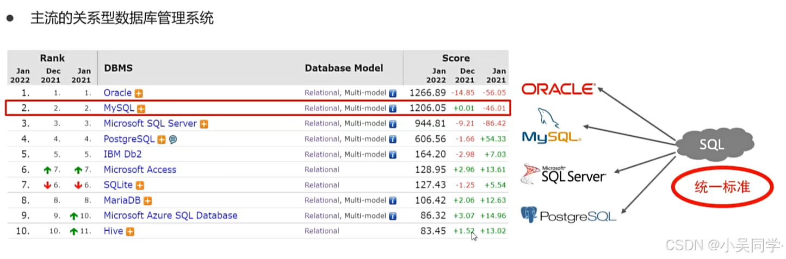This screenshot has height=259, width=786.
Task: Click the +14.96 change value
Action: (x=493, y=216)
